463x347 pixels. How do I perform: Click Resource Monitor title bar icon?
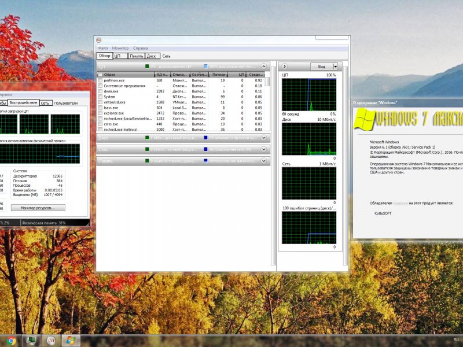99,40
